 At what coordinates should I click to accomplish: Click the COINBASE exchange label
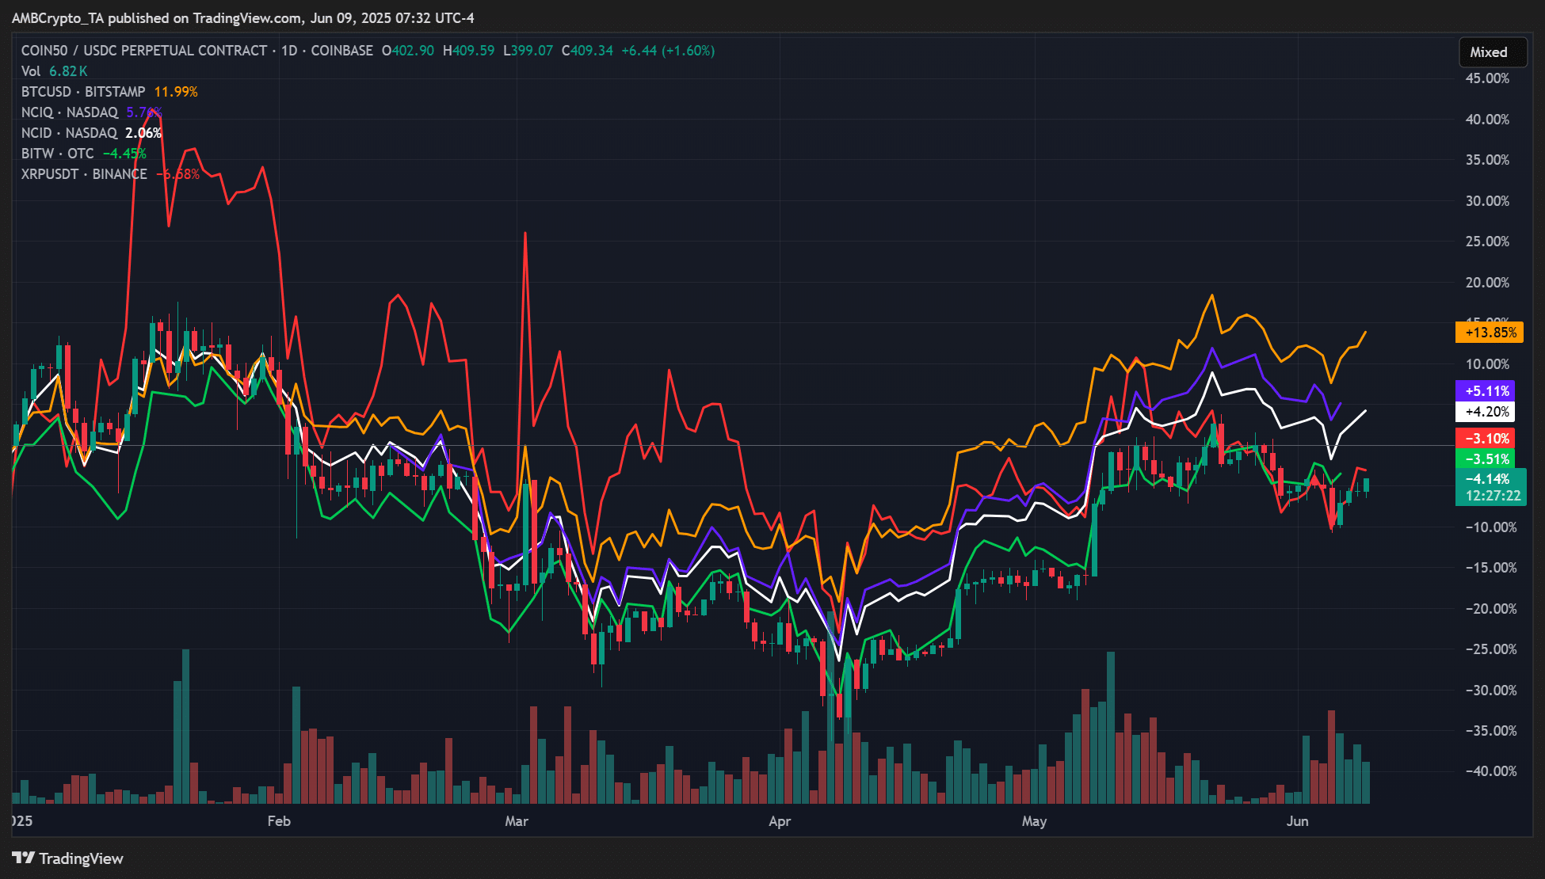point(341,51)
